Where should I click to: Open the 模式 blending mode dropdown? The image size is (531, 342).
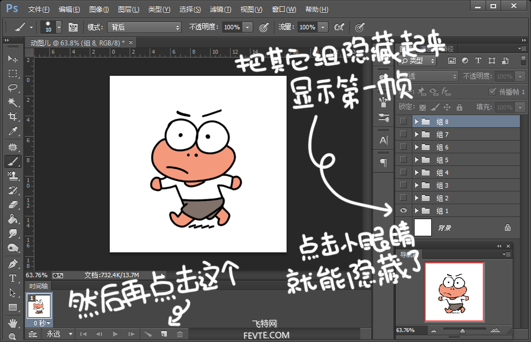coord(144,27)
